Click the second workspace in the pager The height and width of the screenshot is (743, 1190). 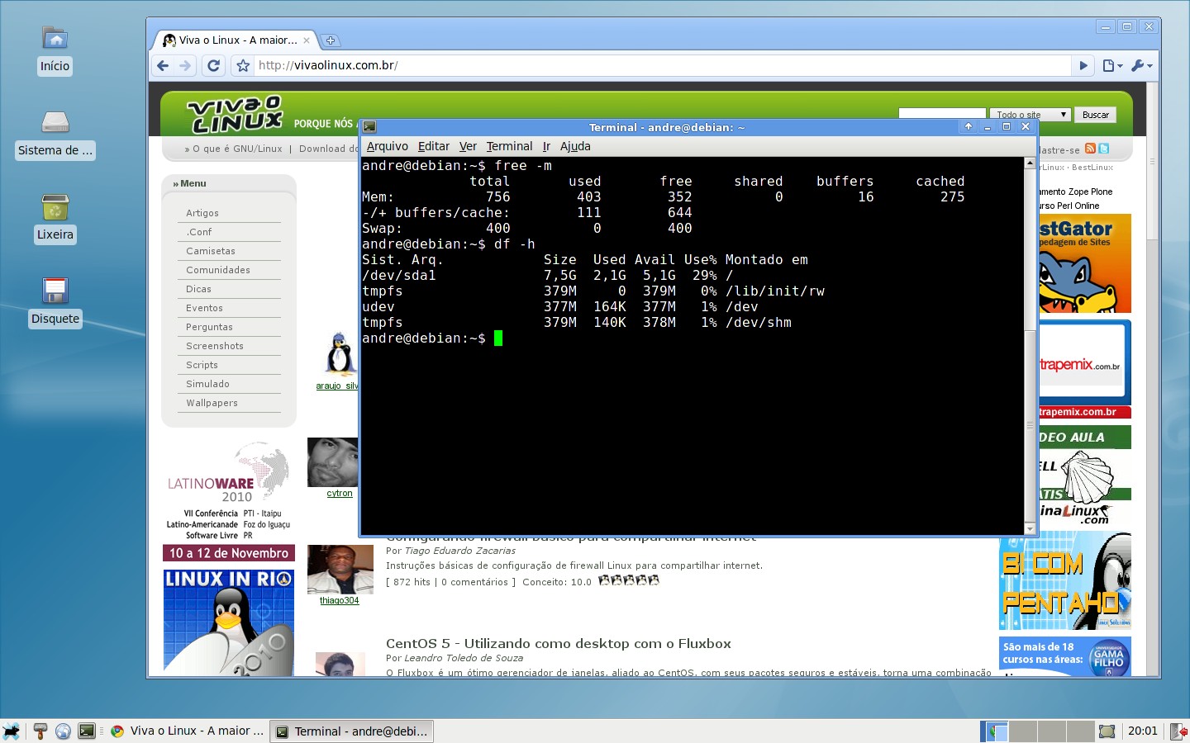pyautogui.click(x=1023, y=731)
